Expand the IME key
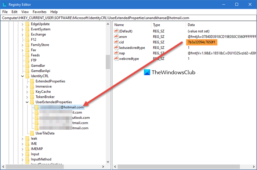The height and width of the screenshot is (170, 257). pos(22,144)
